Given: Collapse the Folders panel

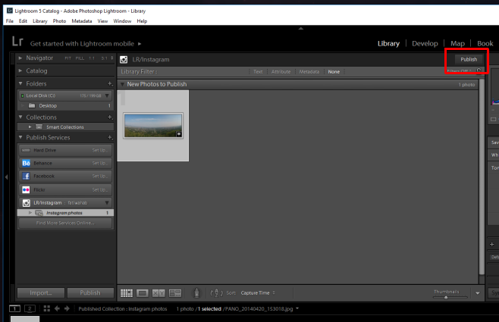Looking at the screenshot, I should [x=20, y=83].
